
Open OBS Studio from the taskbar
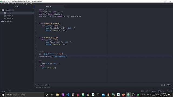tap(133, 95)
